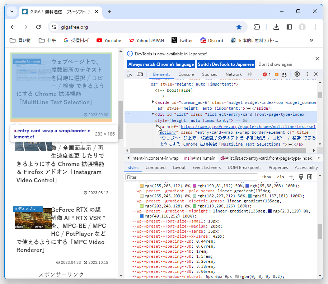Show more DevTools tabs chevron
Image resolution: width=328 pixels, height=284 pixels.
[x=249, y=74]
